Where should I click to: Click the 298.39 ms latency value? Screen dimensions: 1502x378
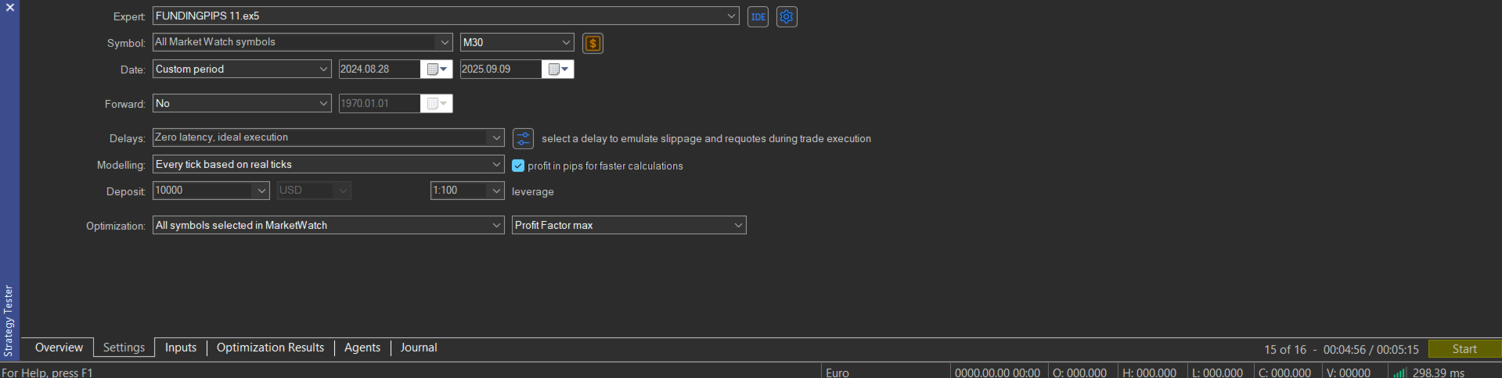coord(1439,373)
